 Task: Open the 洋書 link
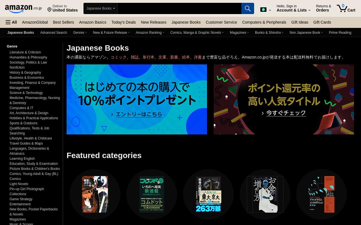point(198,57)
